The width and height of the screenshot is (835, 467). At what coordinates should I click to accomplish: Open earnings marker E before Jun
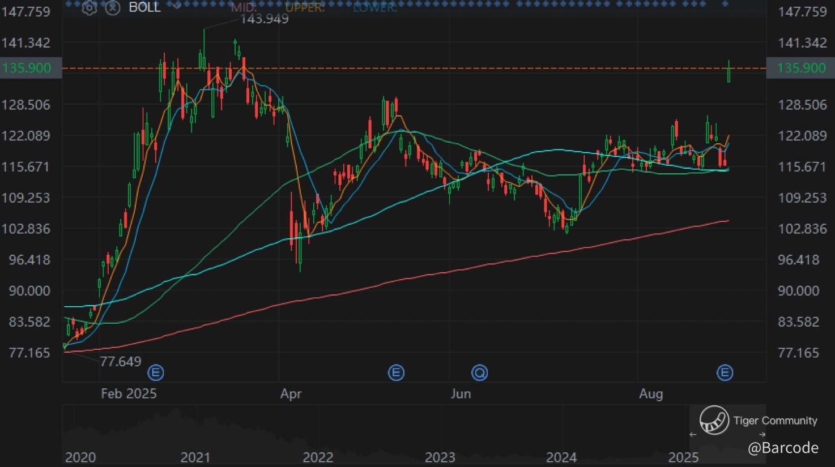click(x=396, y=372)
